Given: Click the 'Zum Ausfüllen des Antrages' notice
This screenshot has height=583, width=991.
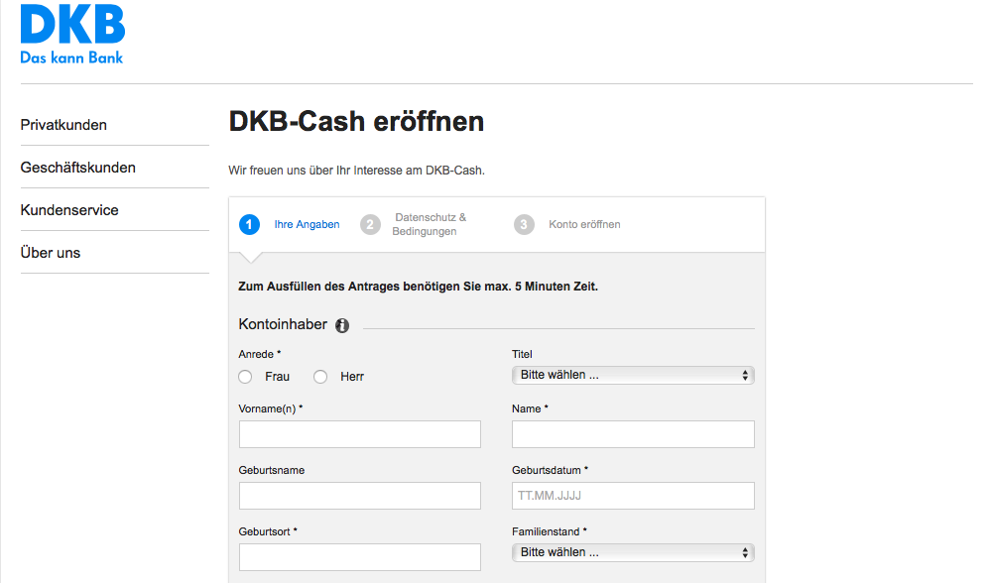Looking at the screenshot, I should (418, 287).
